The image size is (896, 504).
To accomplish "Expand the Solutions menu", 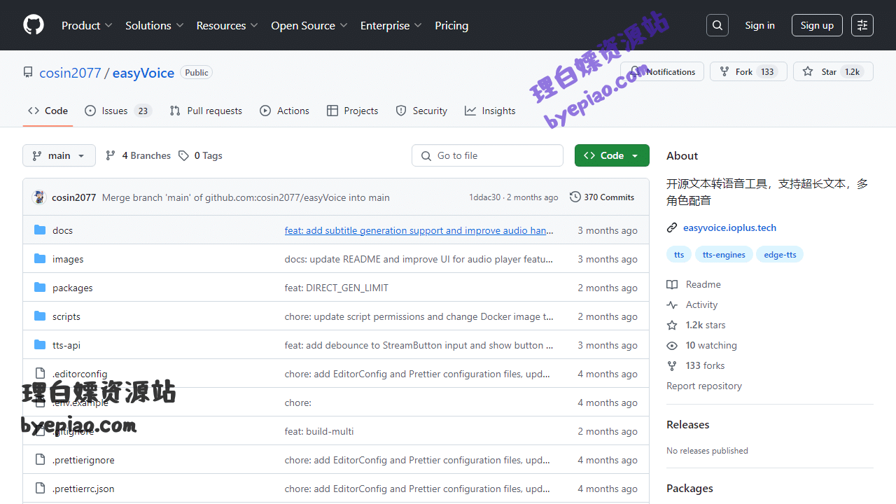I will (155, 25).
